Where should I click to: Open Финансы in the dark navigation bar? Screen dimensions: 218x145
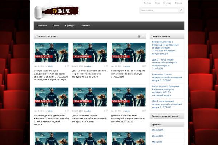pyautogui.click(x=85, y=26)
